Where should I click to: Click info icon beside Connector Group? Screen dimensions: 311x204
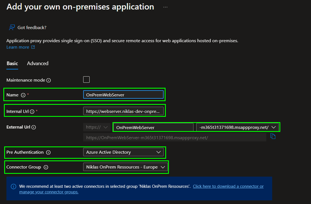pyautogui.click(x=46, y=167)
